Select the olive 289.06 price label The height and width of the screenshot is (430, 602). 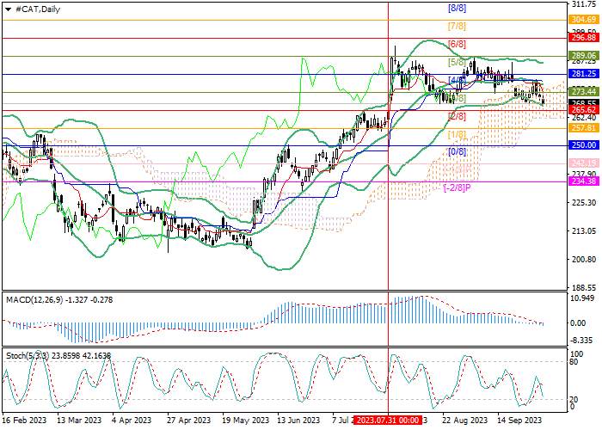(x=583, y=55)
